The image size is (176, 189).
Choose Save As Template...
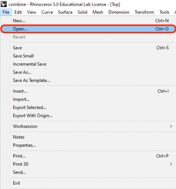[x=88, y=80]
